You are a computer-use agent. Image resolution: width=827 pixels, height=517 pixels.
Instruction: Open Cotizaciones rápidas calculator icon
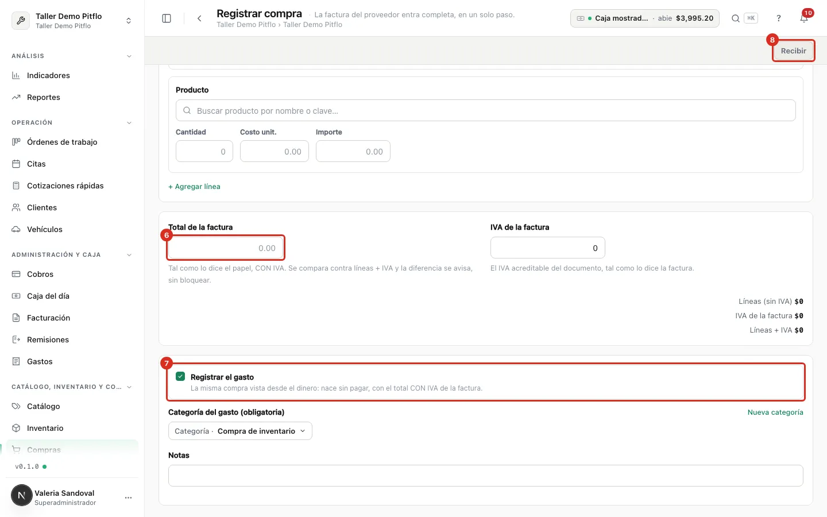(16, 186)
